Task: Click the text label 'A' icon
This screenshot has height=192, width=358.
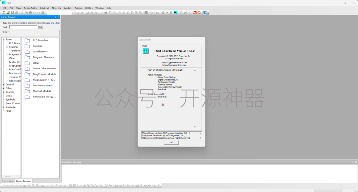Action: (x=190, y=13)
